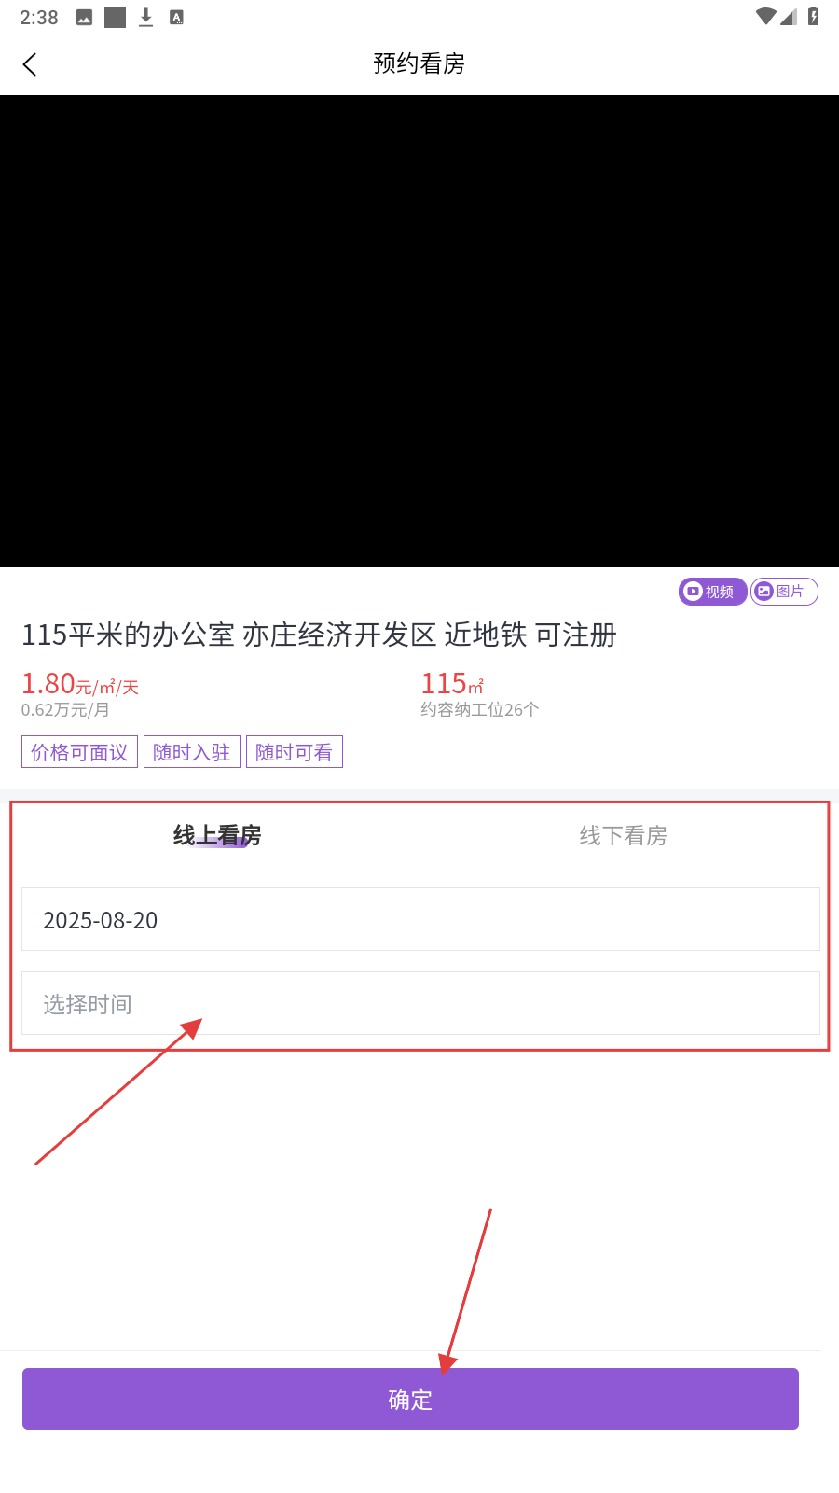Switch media to 图片 view

784,592
